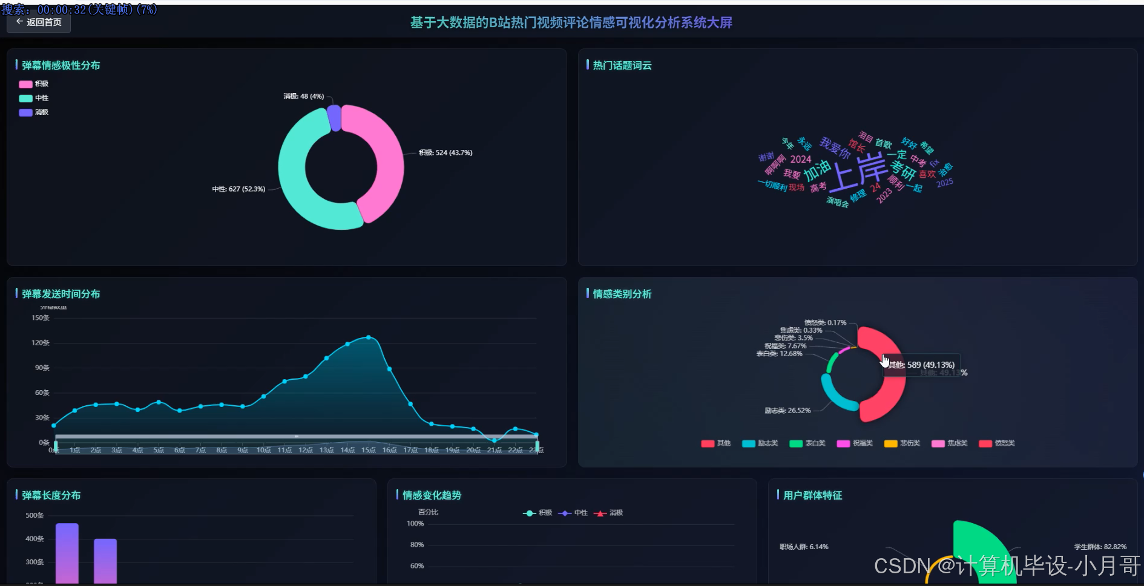Click 一切顺利 in the word cloud
Viewport: 1144px width, 586px height.
pyautogui.click(x=772, y=185)
